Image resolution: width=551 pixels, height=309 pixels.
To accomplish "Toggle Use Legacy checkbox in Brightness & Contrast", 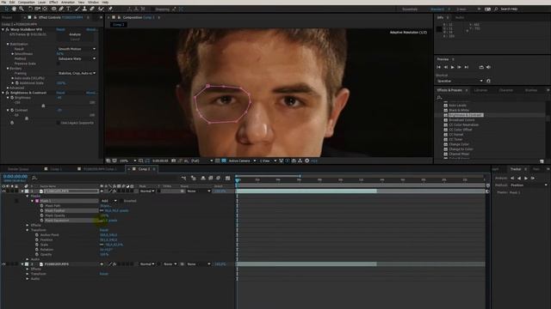I will tap(58, 123).
